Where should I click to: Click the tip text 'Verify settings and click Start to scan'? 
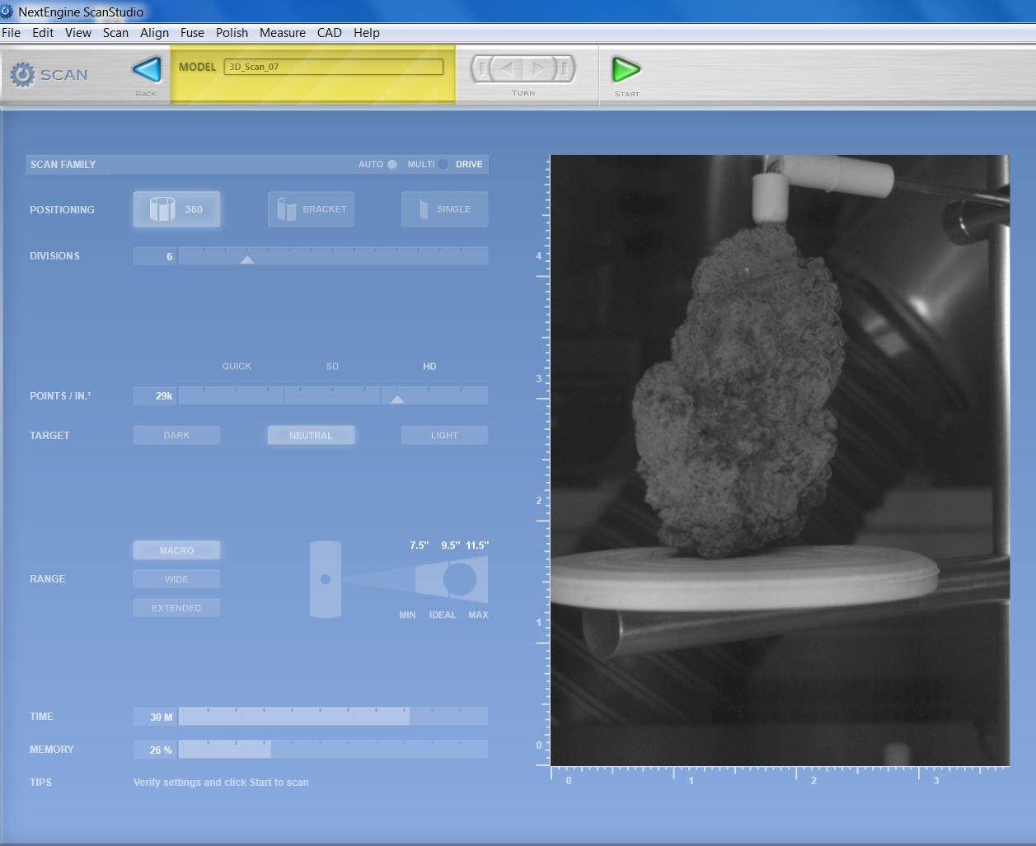pyautogui.click(x=221, y=783)
